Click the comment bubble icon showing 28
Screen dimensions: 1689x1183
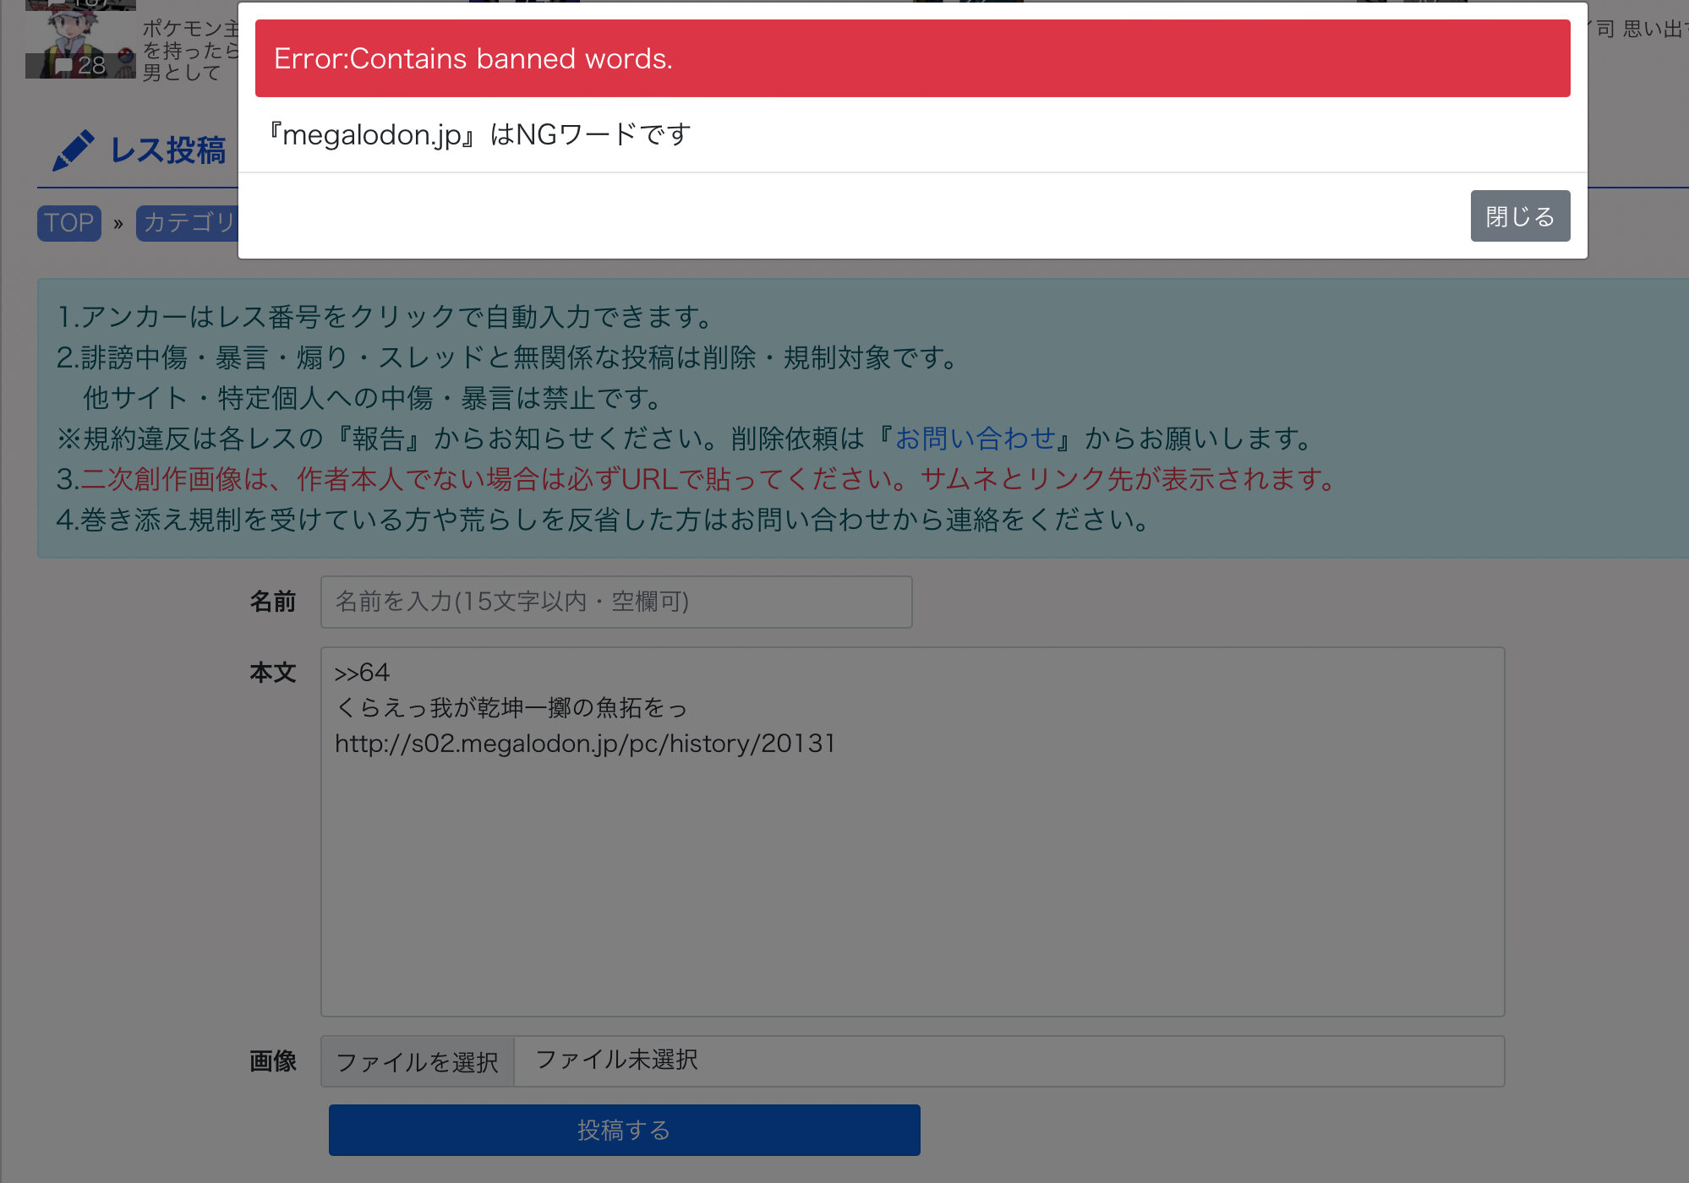pos(64,65)
